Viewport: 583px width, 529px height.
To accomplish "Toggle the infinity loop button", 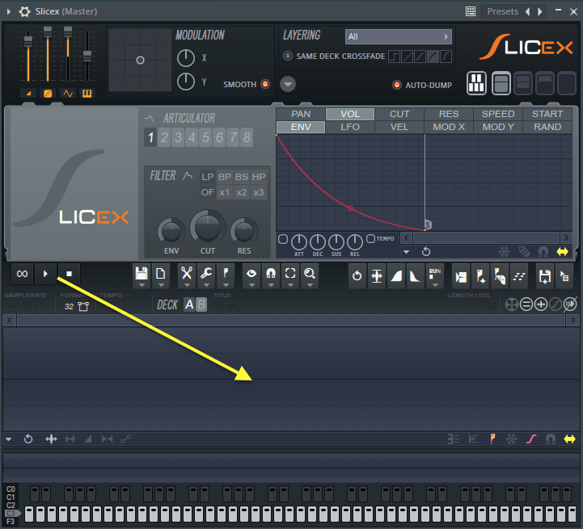I will 23,274.
